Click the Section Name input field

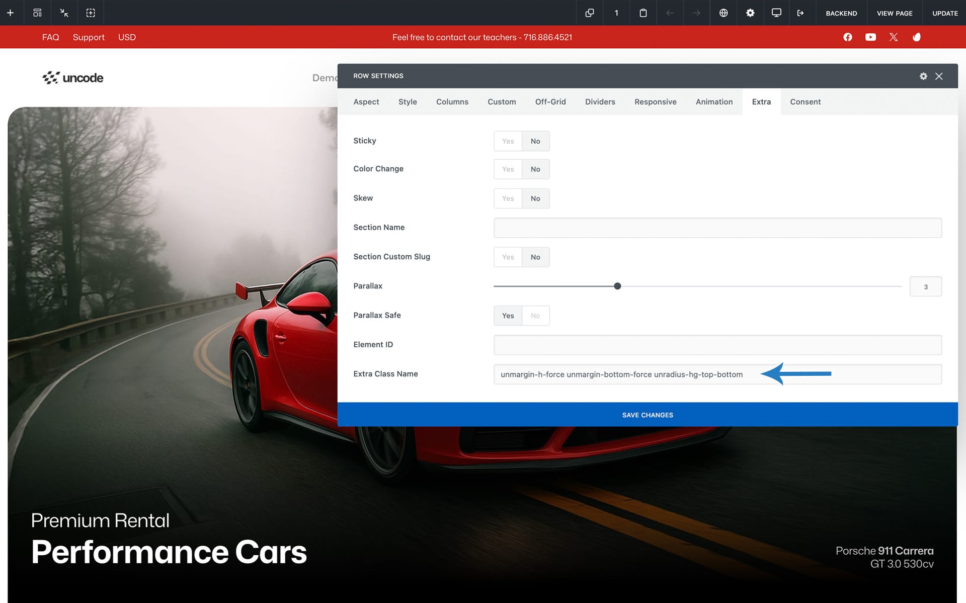[717, 228]
